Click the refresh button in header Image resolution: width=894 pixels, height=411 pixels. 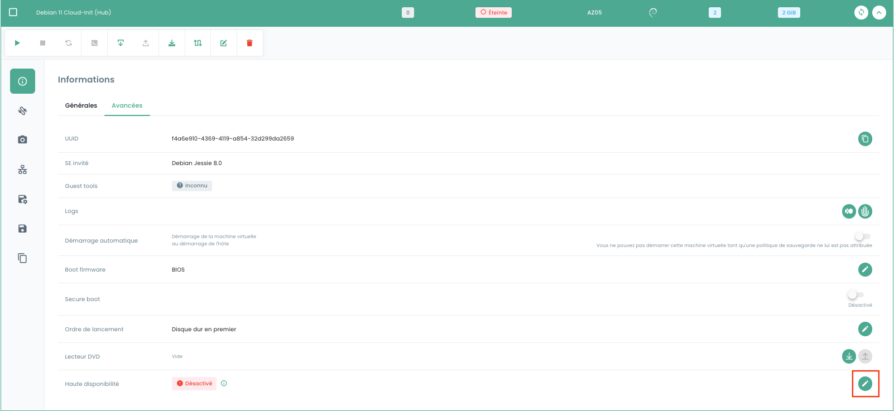(861, 12)
